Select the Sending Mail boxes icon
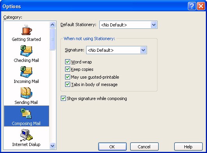 (26, 93)
